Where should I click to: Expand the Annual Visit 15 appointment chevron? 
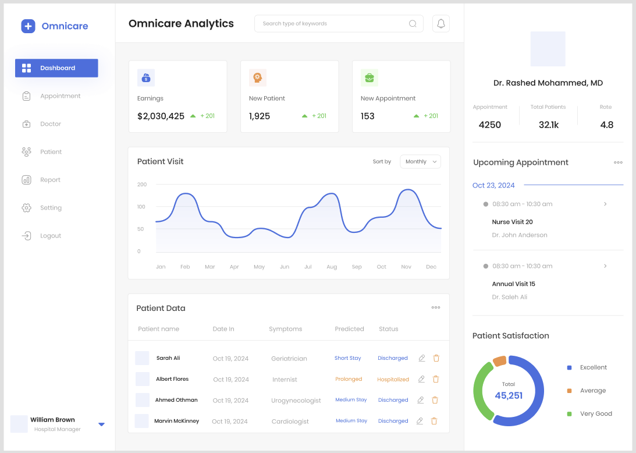point(605,266)
